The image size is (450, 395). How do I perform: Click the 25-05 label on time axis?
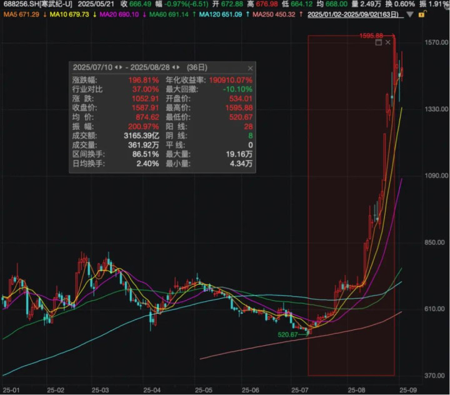coord(204,390)
